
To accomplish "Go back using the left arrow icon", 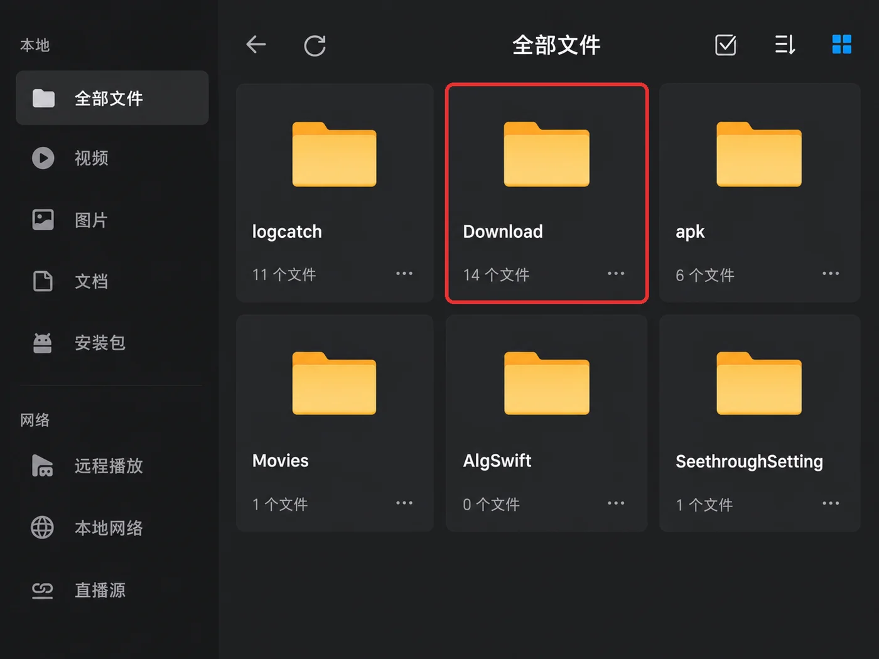I will [256, 45].
